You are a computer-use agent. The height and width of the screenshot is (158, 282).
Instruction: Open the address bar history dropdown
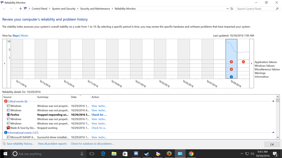pyautogui.click(x=227, y=9)
